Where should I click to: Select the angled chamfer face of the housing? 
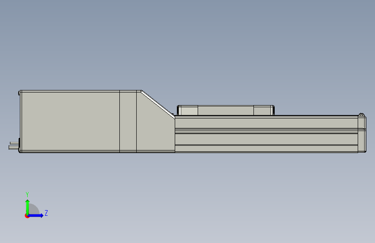(x=158, y=104)
